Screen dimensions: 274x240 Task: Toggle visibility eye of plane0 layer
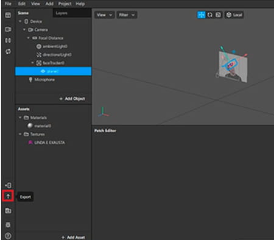(x=43, y=71)
